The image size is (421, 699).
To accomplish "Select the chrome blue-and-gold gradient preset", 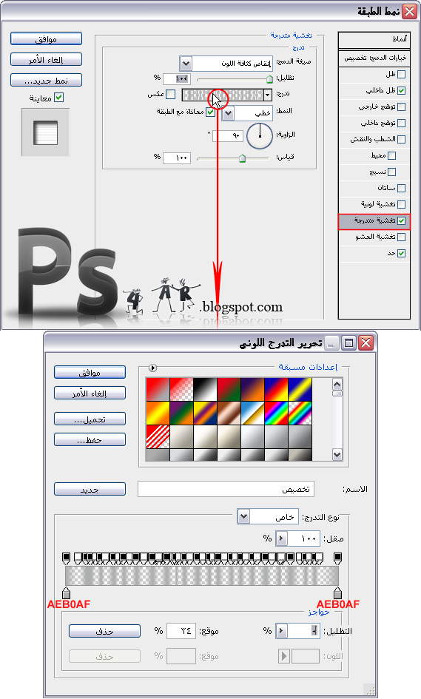I will tap(253, 413).
